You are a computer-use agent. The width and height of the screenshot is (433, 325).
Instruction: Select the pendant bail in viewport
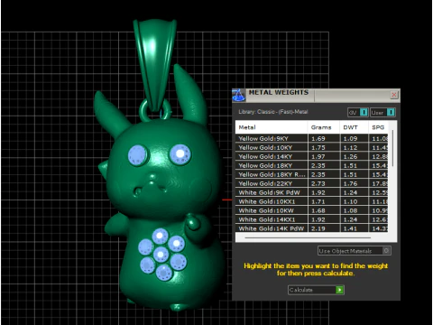tap(154, 63)
